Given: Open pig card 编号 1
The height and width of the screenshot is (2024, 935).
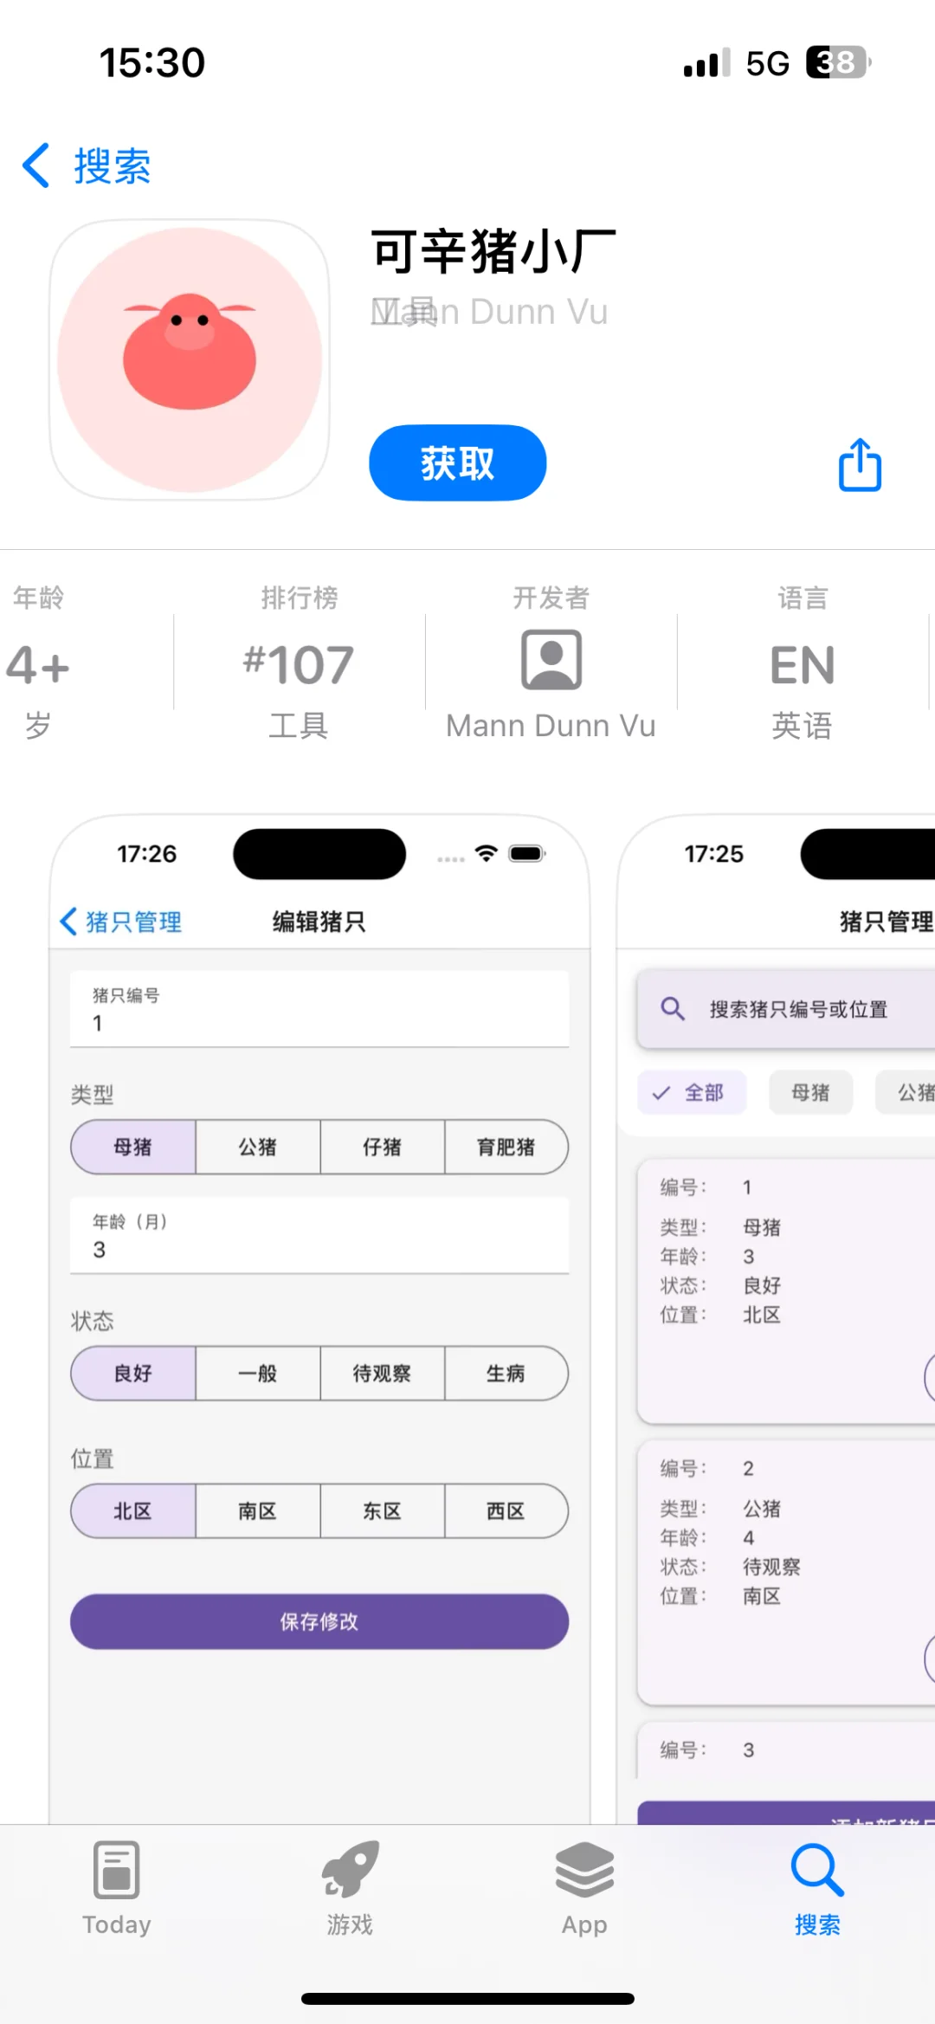Looking at the screenshot, I should click(x=786, y=1290).
